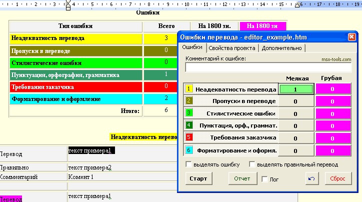Screen dimensions: 362x202
Task: Click major count for 'Требования заказчика'
Action: [333, 138]
